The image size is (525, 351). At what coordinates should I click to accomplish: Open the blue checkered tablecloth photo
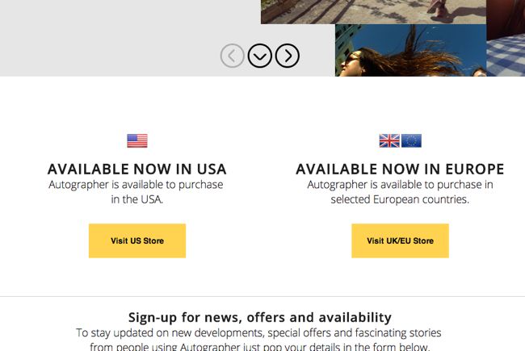coord(506,56)
